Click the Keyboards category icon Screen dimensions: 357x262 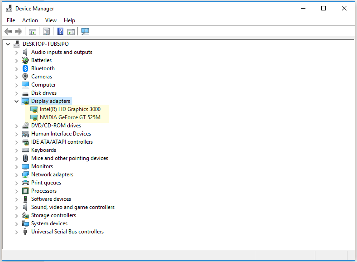click(x=25, y=150)
